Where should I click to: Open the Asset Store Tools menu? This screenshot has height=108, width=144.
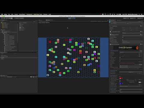pos(38,14)
